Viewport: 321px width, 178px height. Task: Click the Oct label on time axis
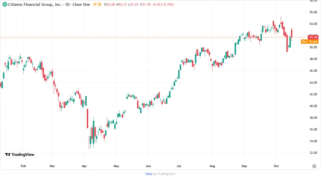(276, 166)
